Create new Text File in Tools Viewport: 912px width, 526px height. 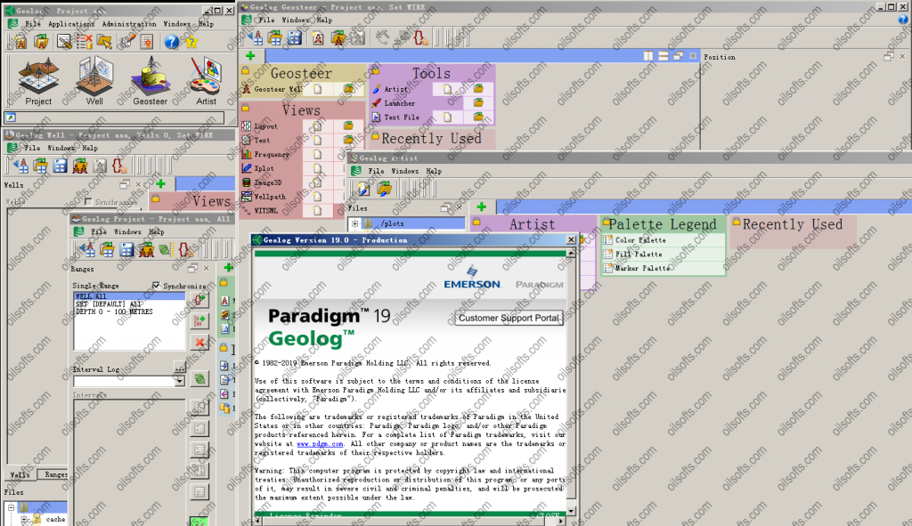447,117
